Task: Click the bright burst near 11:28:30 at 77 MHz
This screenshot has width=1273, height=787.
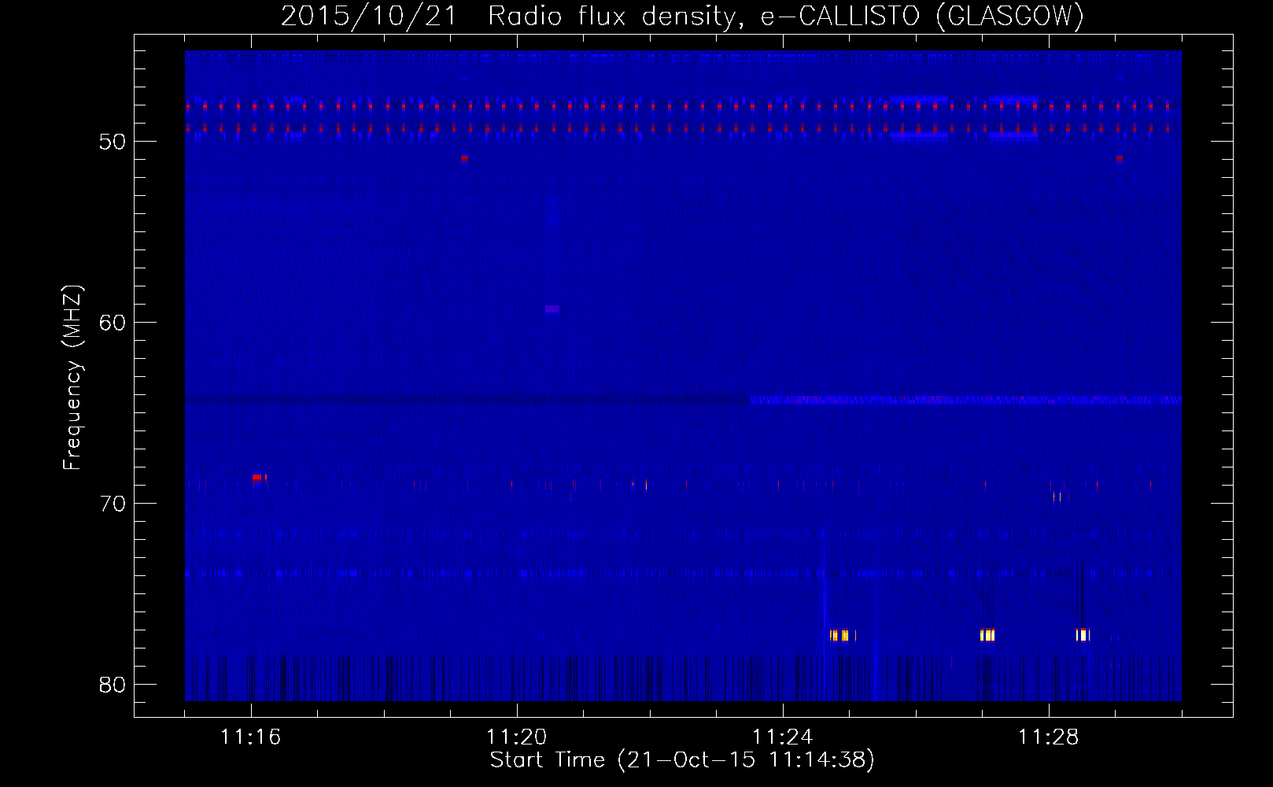Action: [x=1083, y=634]
